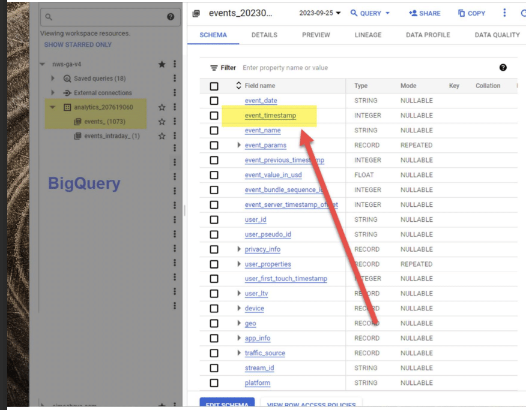Open the Lineage tab

pos(368,35)
